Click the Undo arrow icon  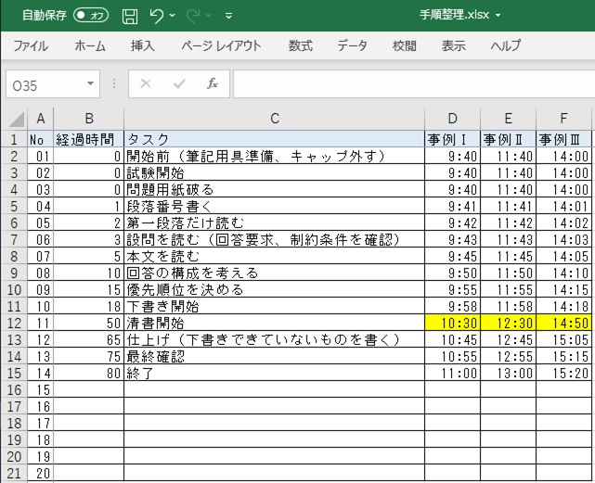click(156, 16)
